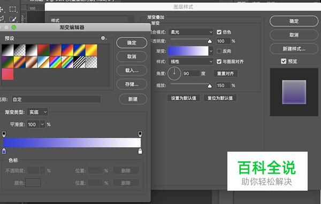
Task: Choose the full spectrum rainbow preset
Action: click(x=56, y=62)
